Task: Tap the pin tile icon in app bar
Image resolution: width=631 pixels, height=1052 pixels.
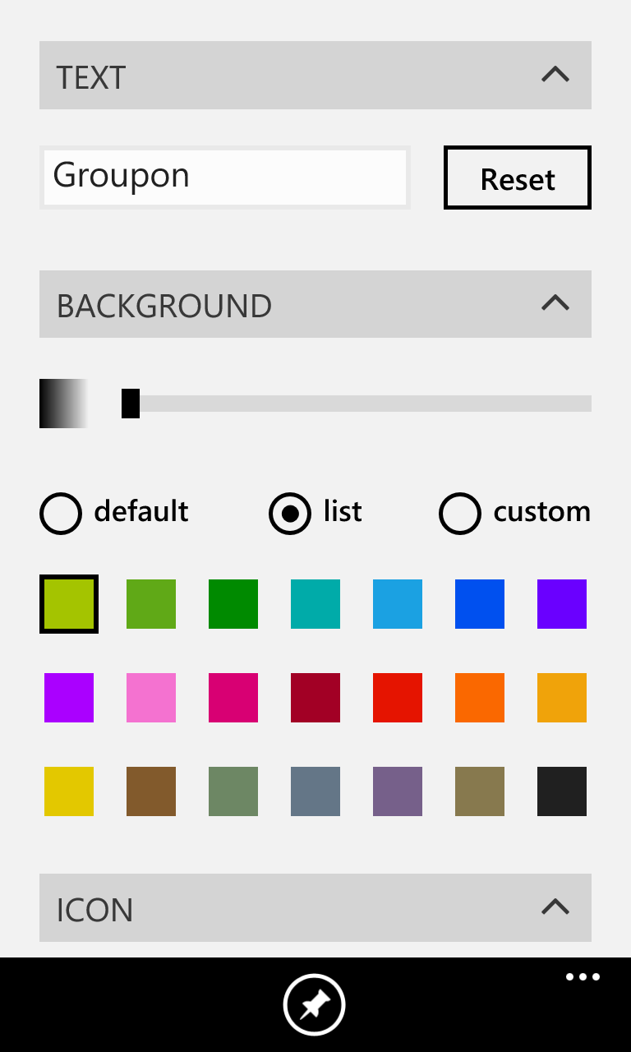Action: [315, 1004]
